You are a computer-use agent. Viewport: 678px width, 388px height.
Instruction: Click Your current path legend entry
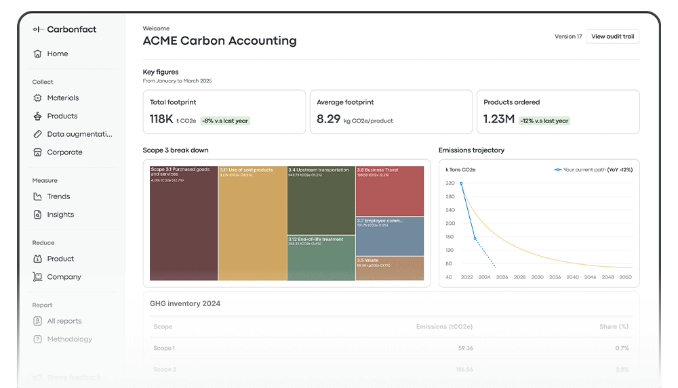coord(593,170)
